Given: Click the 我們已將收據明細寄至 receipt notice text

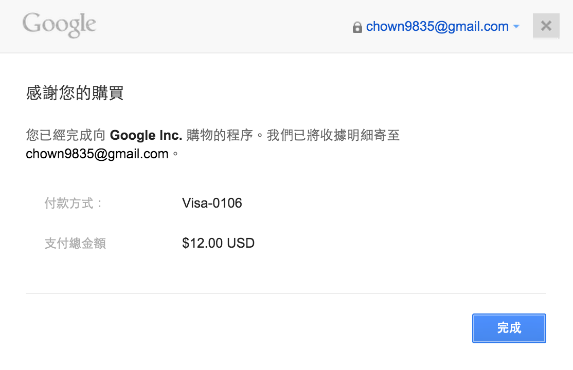Looking at the screenshot, I should tap(333, 135).
